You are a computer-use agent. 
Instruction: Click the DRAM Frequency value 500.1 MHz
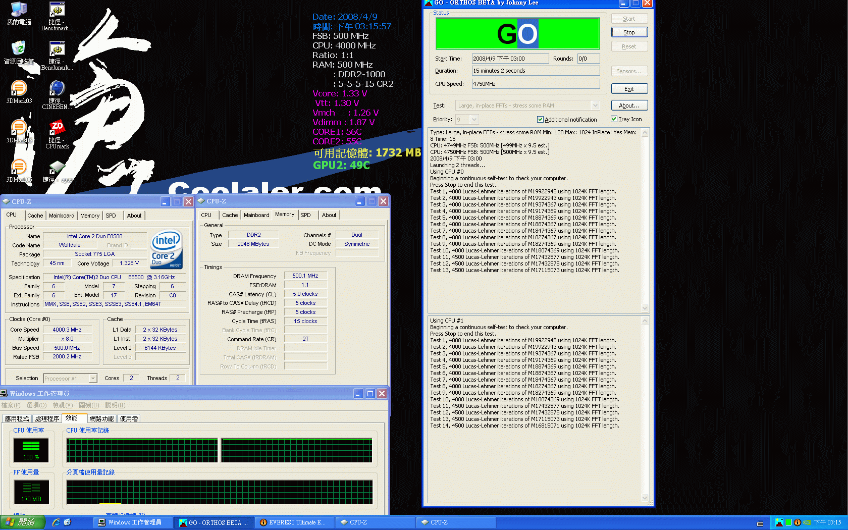[305, 276]
